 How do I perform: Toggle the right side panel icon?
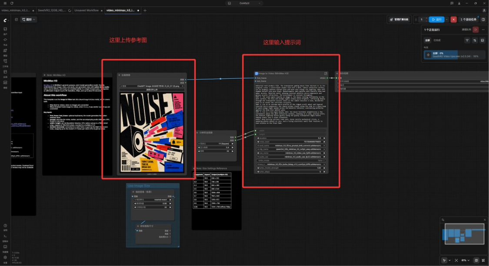pyautogui.click(x=483, y=19)
